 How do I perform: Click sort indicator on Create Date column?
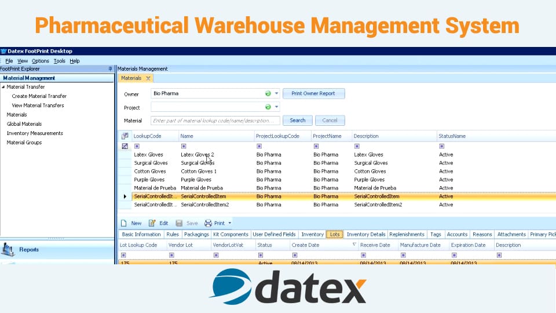(354, 245)
